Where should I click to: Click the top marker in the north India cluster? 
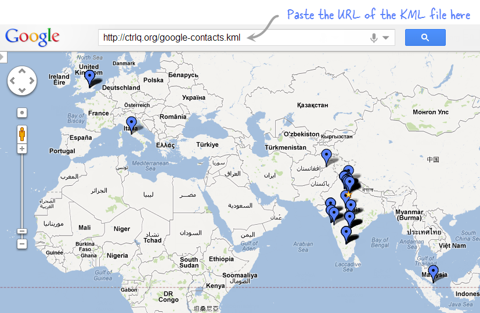348,170
